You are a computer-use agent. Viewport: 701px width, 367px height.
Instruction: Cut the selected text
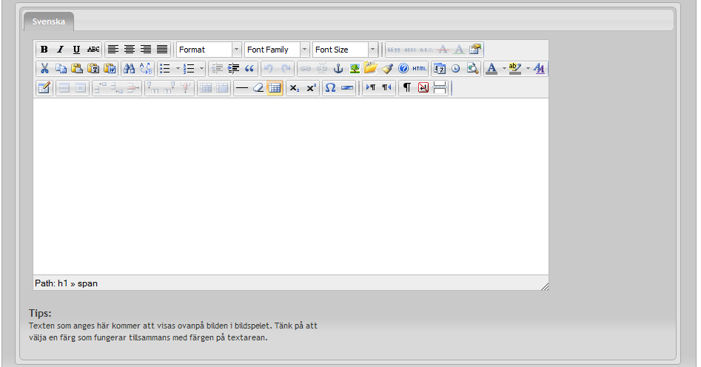coord(44,69)
